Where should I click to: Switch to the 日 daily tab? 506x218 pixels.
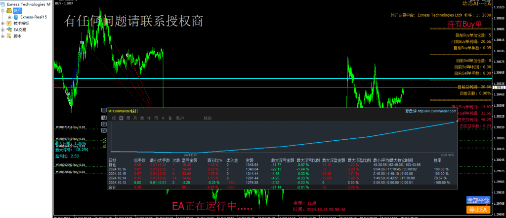(x=121, y=118)
